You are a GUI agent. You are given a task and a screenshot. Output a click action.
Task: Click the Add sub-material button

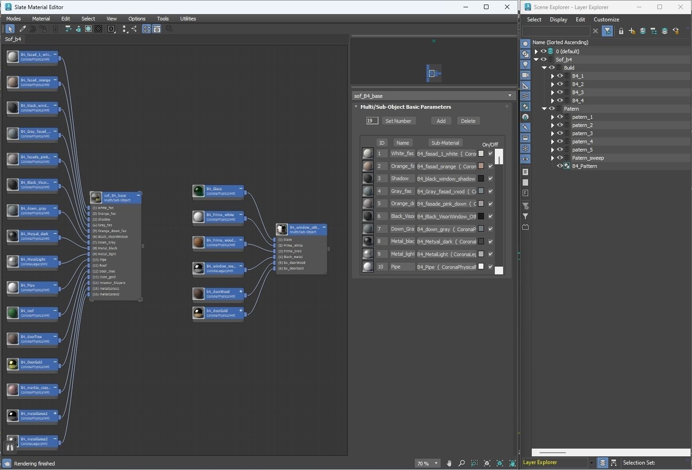point(441,121)
